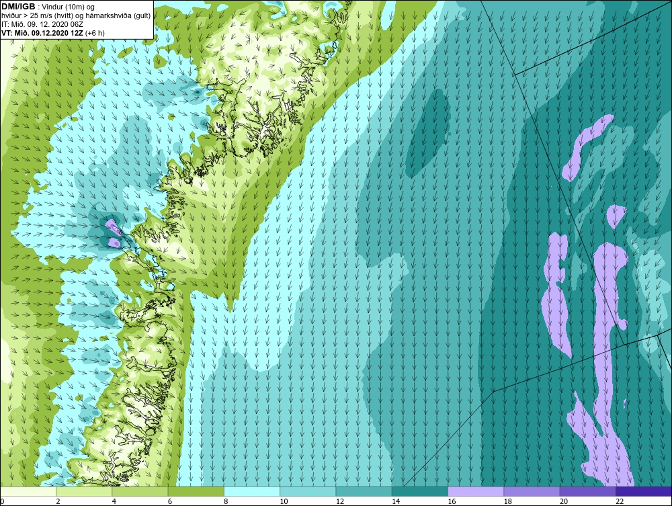Click the legend value label '10'
The height and width of the screenshot is (506, 672).
284,502
